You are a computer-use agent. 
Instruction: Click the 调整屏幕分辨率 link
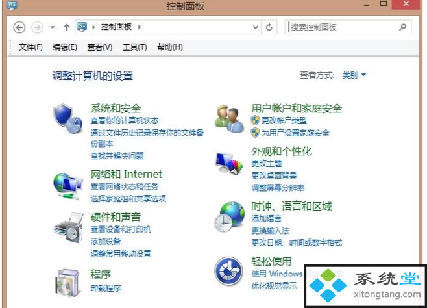point(278,188)
